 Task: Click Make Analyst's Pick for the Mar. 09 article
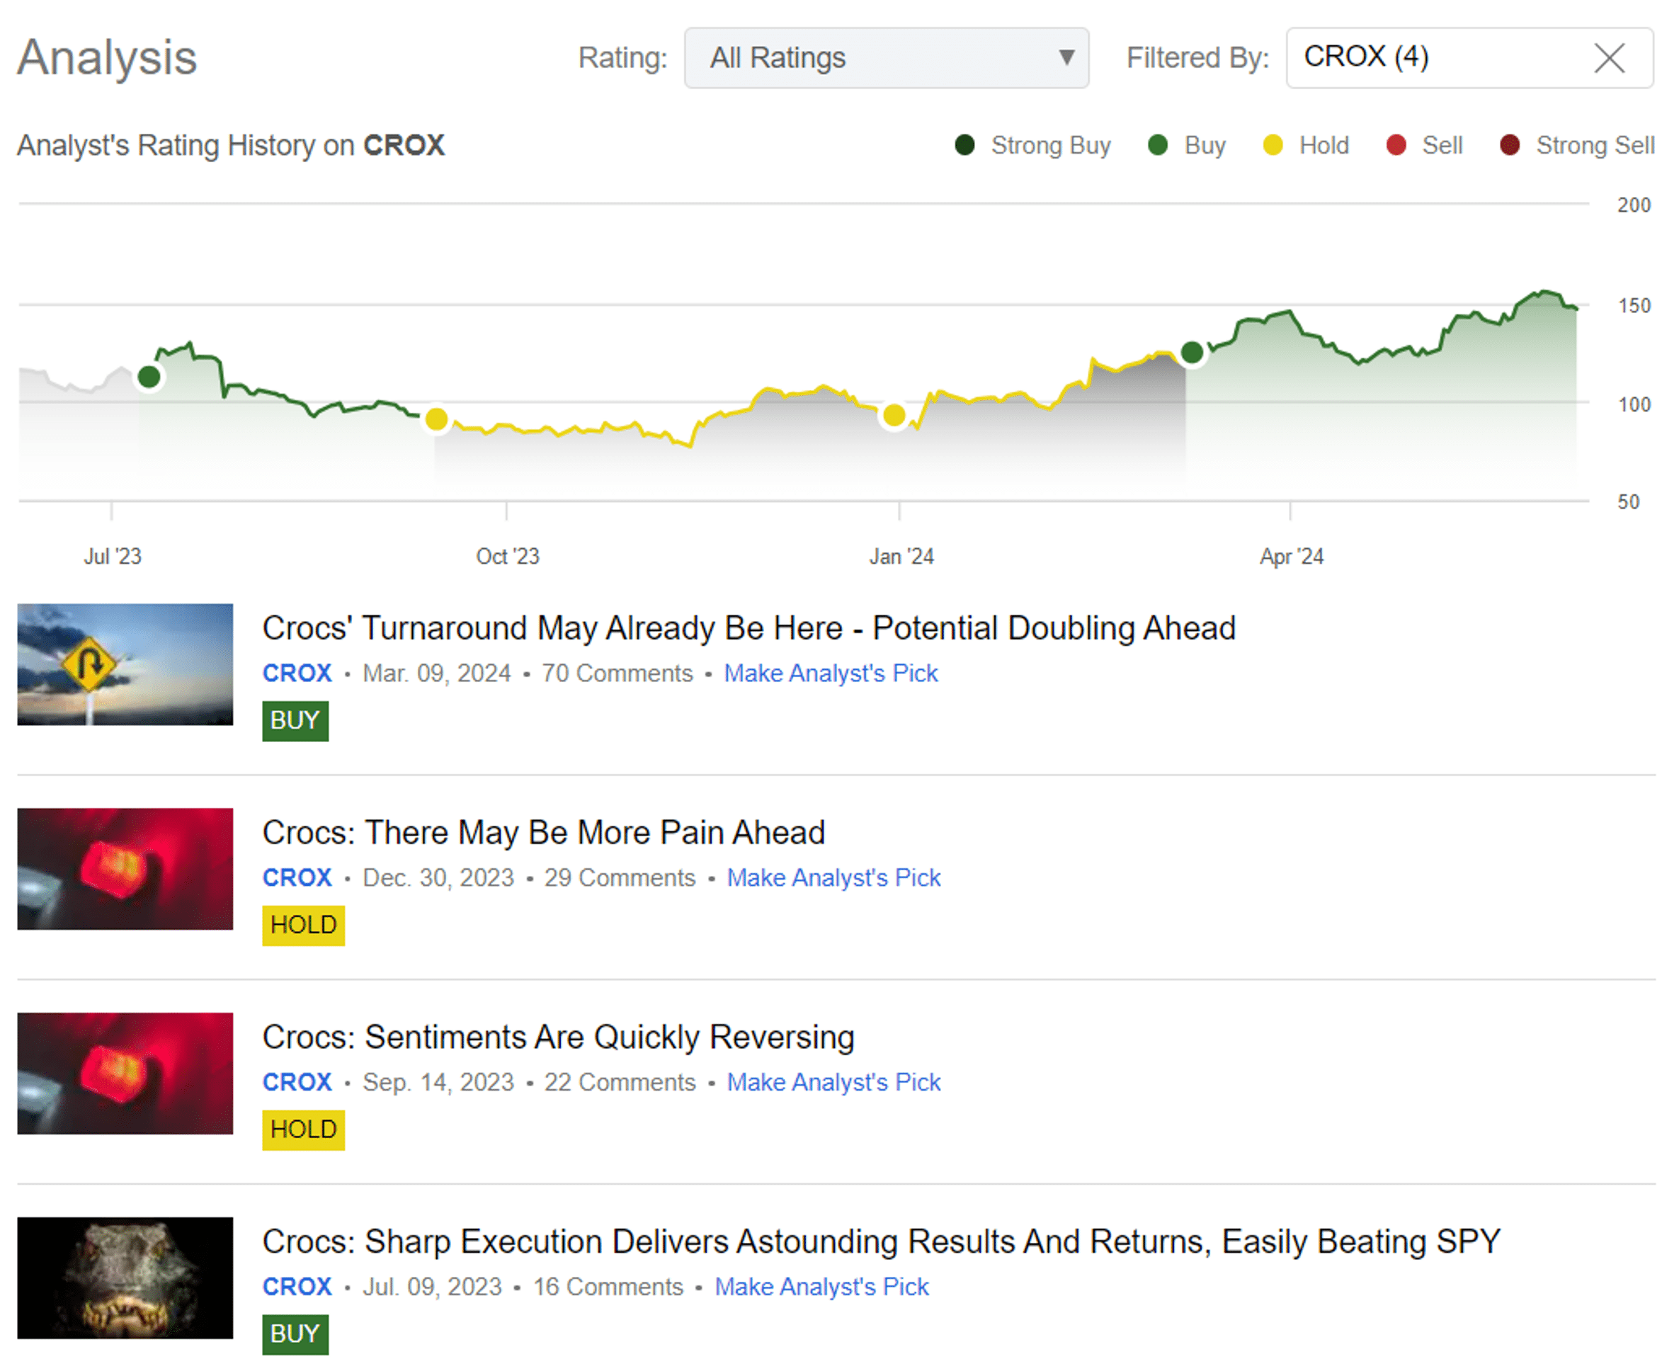pyautogui.click(x=830, y=673)
